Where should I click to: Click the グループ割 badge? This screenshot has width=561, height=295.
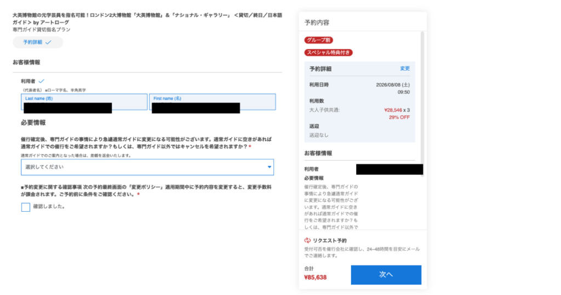(x=318, y=40)
